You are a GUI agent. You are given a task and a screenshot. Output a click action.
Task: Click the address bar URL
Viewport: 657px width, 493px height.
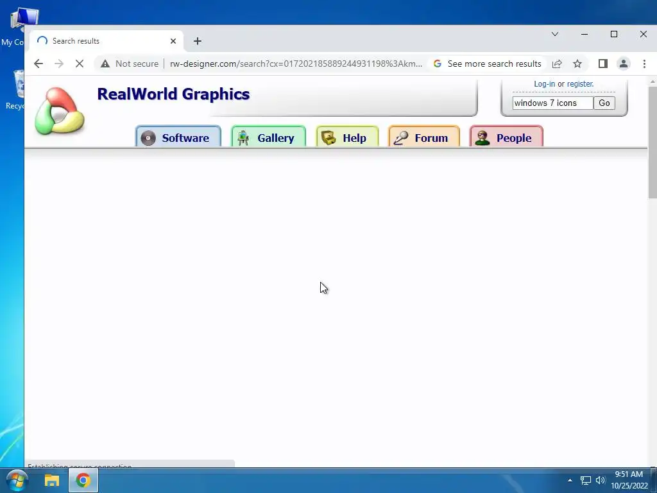tap(296, 64)
